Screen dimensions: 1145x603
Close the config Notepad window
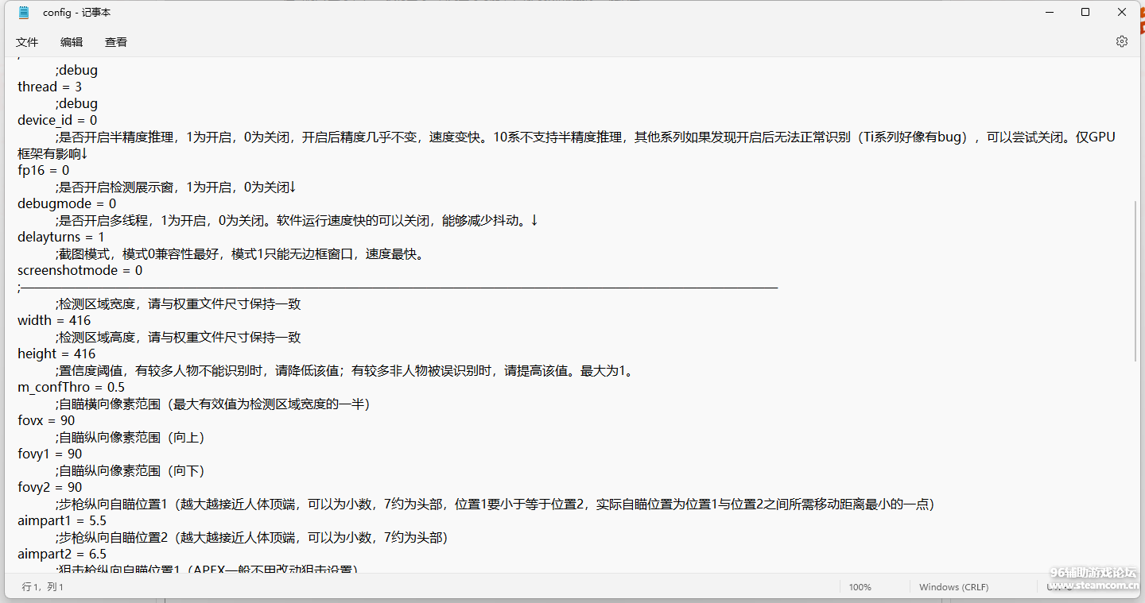coord(1122,13)
